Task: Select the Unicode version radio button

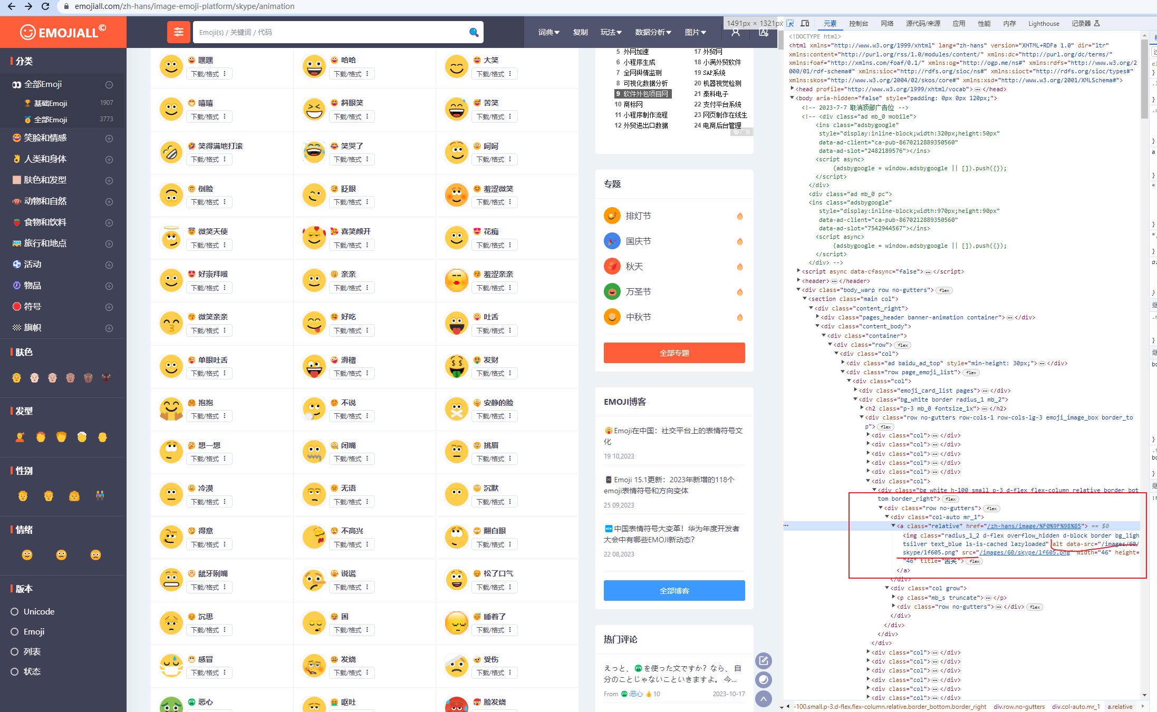Action: click(15, 611)
